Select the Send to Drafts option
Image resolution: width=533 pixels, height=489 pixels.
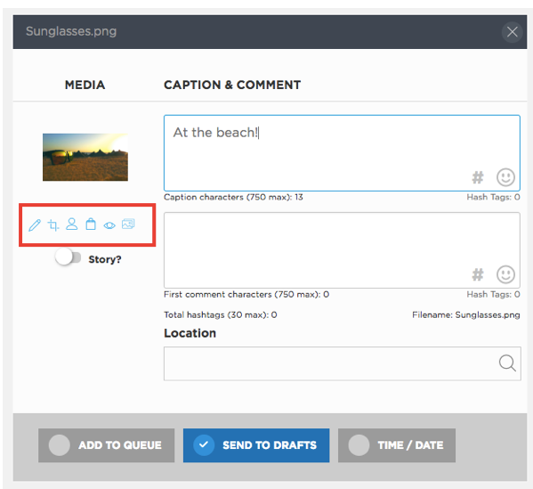256,445
